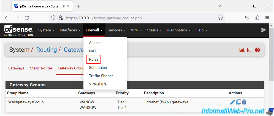Log out using the arrow icon
This screenshot has width=274, height=116.
pyautogui.click(x=263, y=30)
